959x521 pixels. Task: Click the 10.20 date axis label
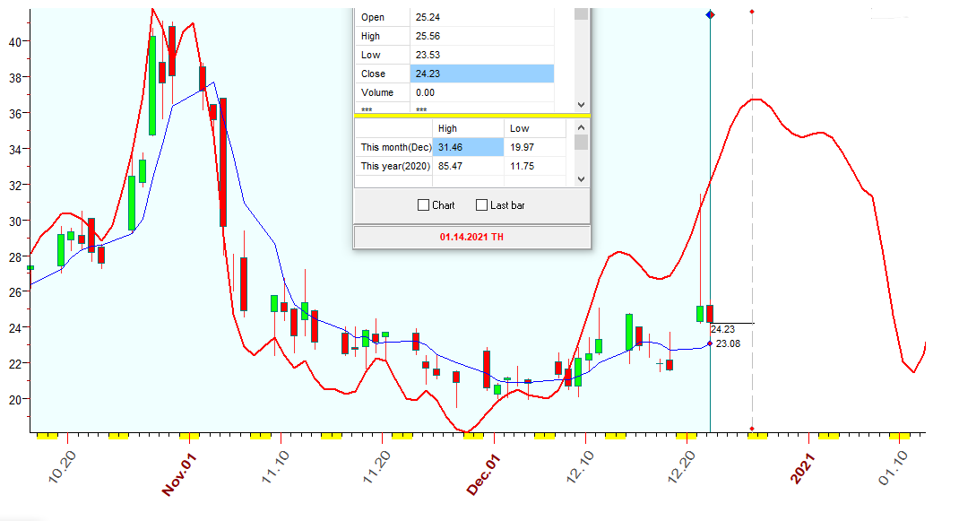[62, 467]
